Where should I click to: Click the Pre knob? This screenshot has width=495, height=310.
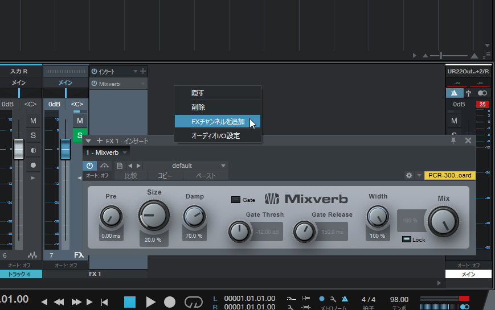tap(111, 217)
